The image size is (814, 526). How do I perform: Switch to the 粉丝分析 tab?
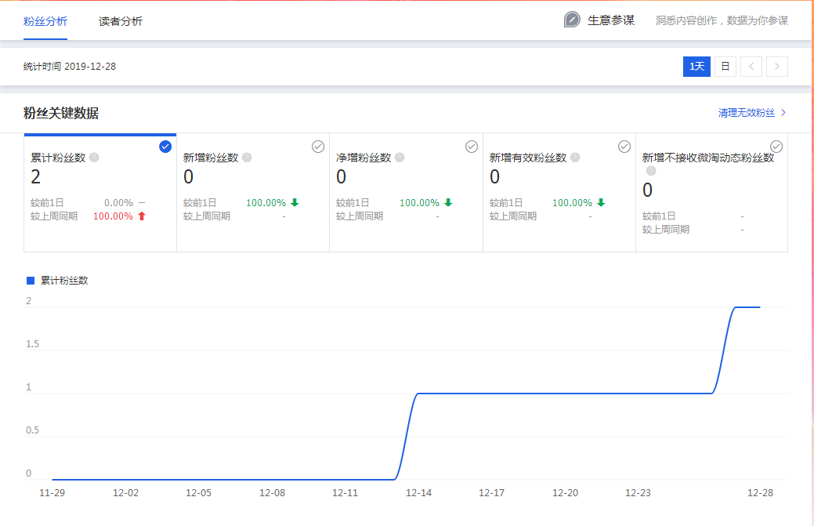45,21
